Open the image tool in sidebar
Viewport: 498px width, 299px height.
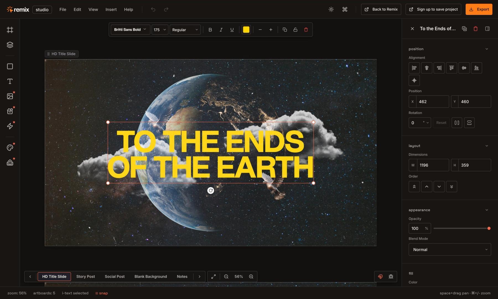[x=10, y=96]
